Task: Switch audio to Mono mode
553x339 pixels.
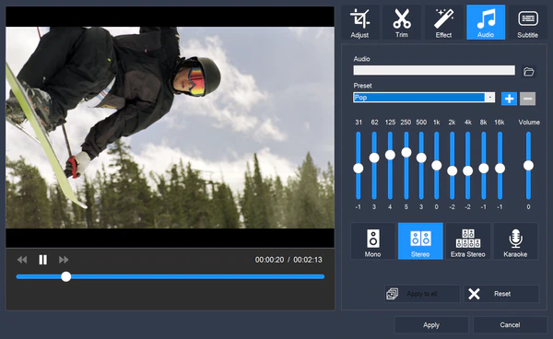Action: 373,241
